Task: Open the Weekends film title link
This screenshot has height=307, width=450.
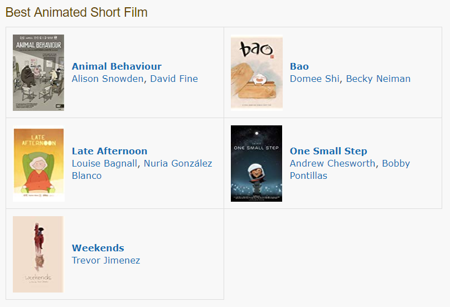Action: pyautogui.click(x=98, y=248)
